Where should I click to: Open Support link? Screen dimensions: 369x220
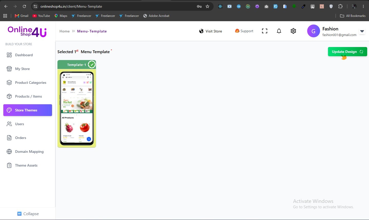pos(244,31)
